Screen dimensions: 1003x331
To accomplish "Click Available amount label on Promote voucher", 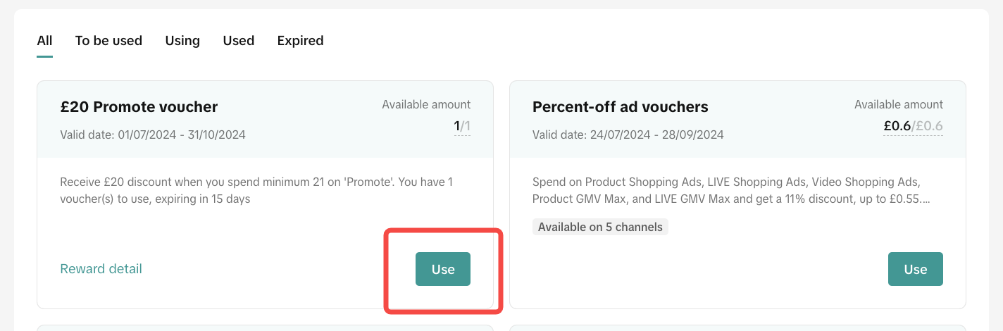I will click(x=426, y=104).
